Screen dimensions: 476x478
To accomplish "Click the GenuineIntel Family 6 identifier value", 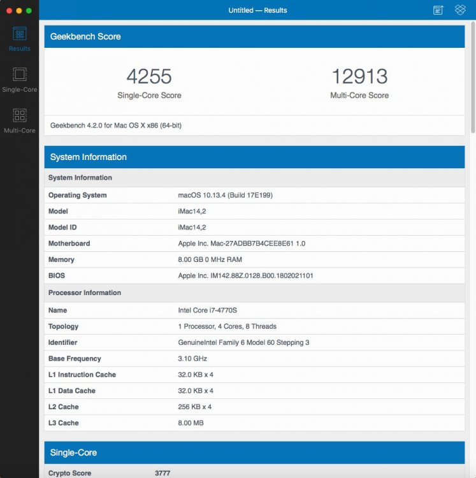I will [x=243, y=343].
